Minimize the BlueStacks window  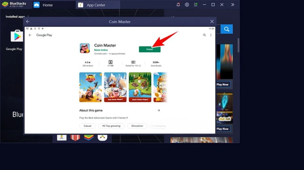tap(204, 5)
